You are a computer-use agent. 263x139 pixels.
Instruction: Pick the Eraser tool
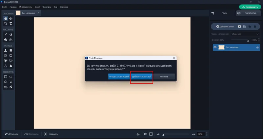[11, 34]
